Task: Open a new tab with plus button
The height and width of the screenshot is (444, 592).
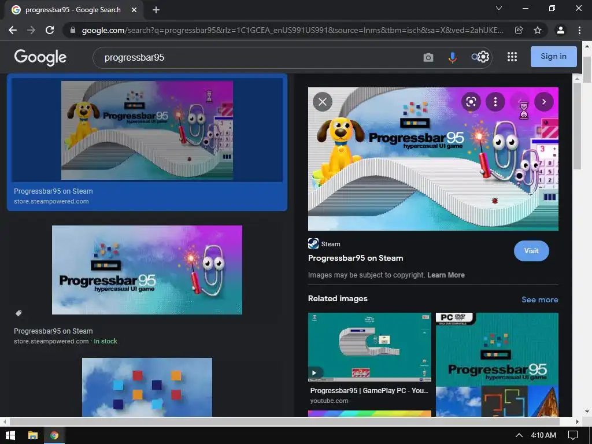Action: [x=156, y=10]
